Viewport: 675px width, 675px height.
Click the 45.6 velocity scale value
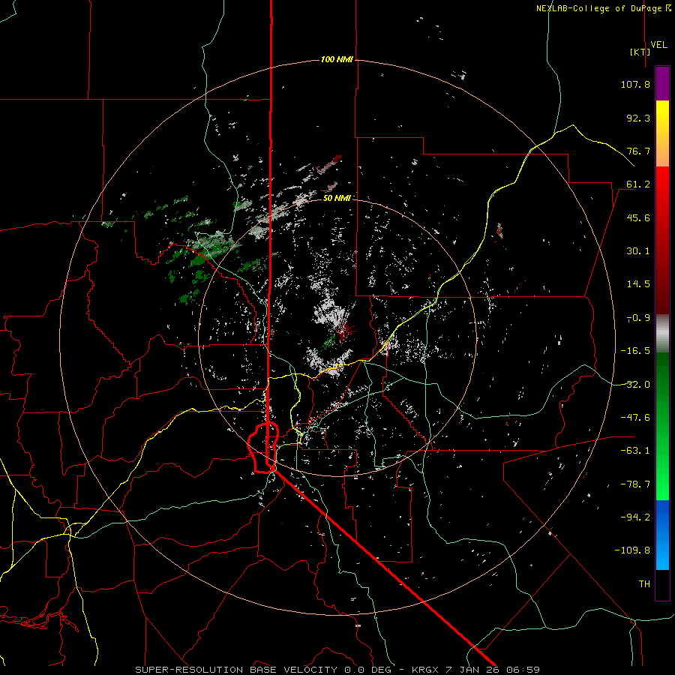pyautogui.click(x=638, y=217)
